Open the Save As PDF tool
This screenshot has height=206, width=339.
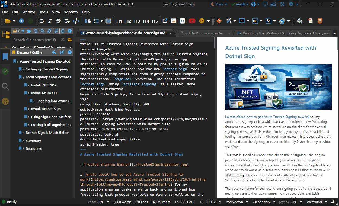point(310,21)
